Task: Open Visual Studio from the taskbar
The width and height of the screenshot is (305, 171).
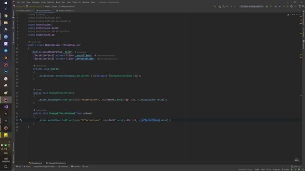Action: click(x=6, y=107)
